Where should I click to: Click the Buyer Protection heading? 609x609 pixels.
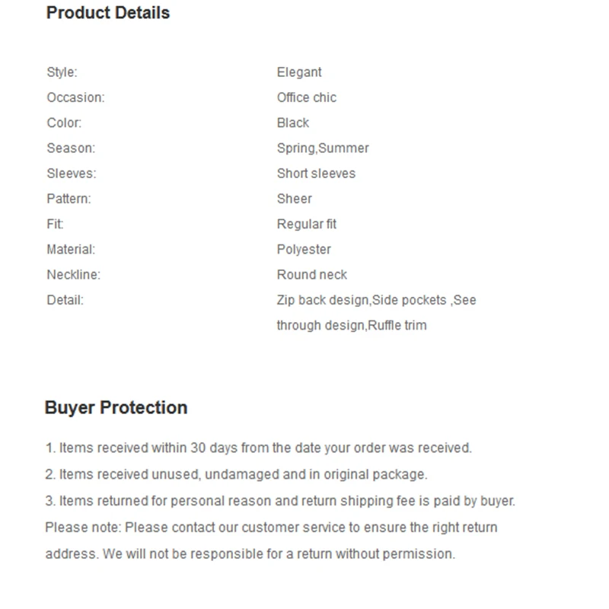tap(116, 408)
